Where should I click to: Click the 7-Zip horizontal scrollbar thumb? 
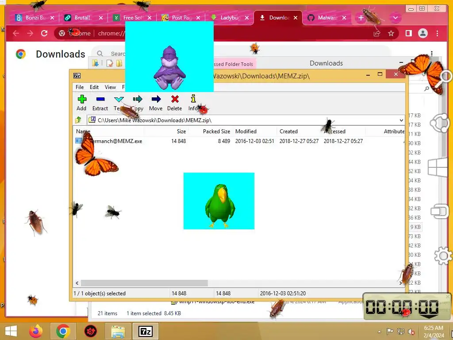coord(144,283)
